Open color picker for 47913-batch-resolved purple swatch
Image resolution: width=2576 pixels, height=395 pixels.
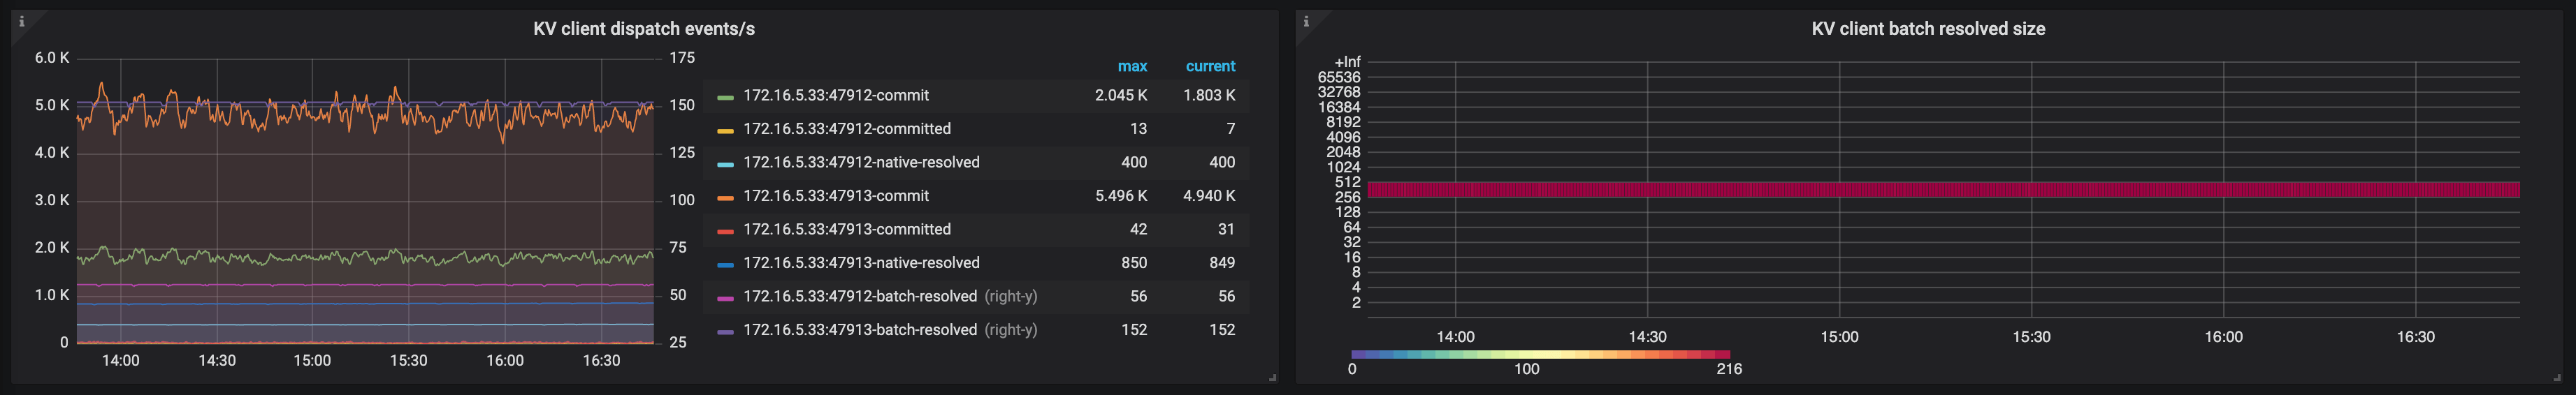point(725,331)
